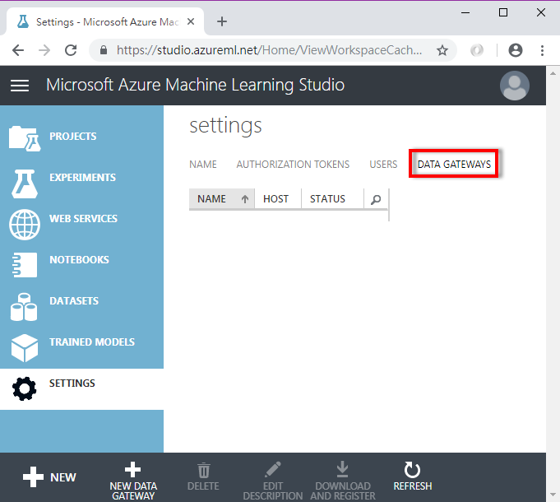The height and width of the screenshot is (502, 560).
Task: Click Microsoft Azure Machine Learning Studio title
Action: pyautogui.click(x=196, y=85)
